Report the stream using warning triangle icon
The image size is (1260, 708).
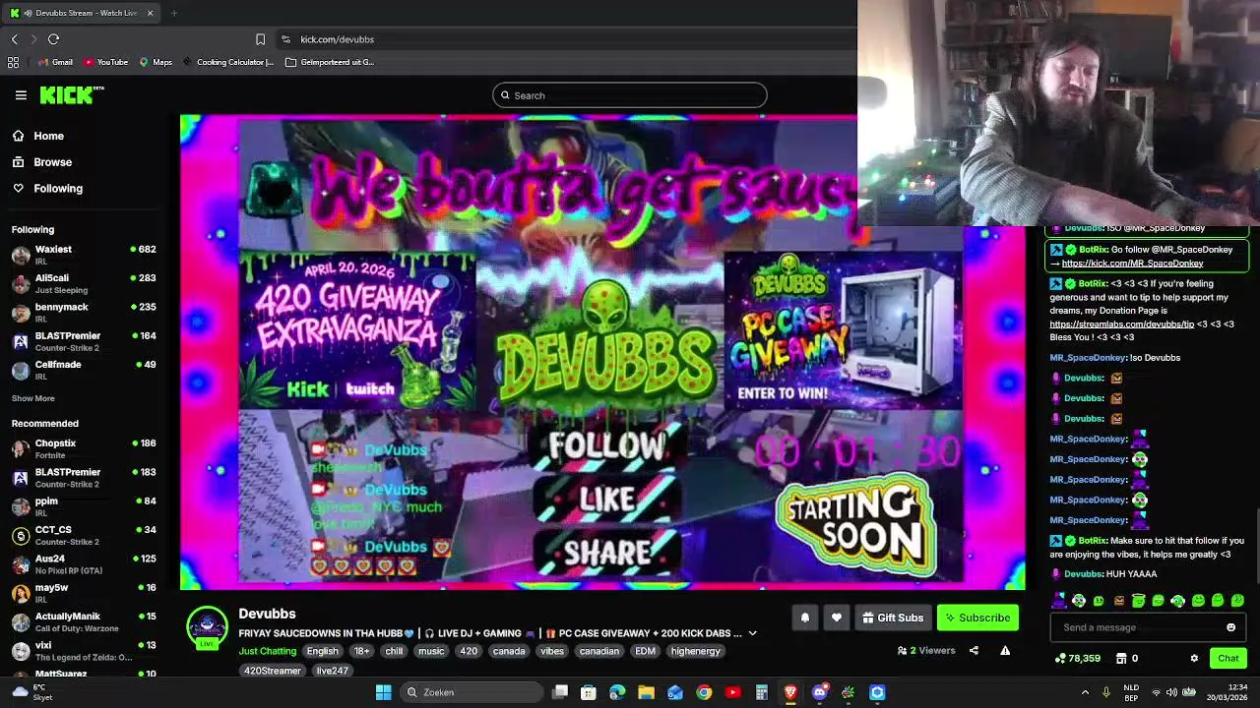point(1005,650)
